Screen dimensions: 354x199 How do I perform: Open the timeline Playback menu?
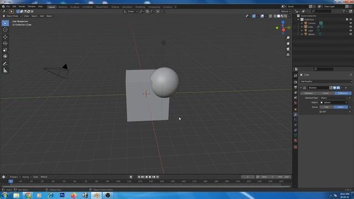15,177
